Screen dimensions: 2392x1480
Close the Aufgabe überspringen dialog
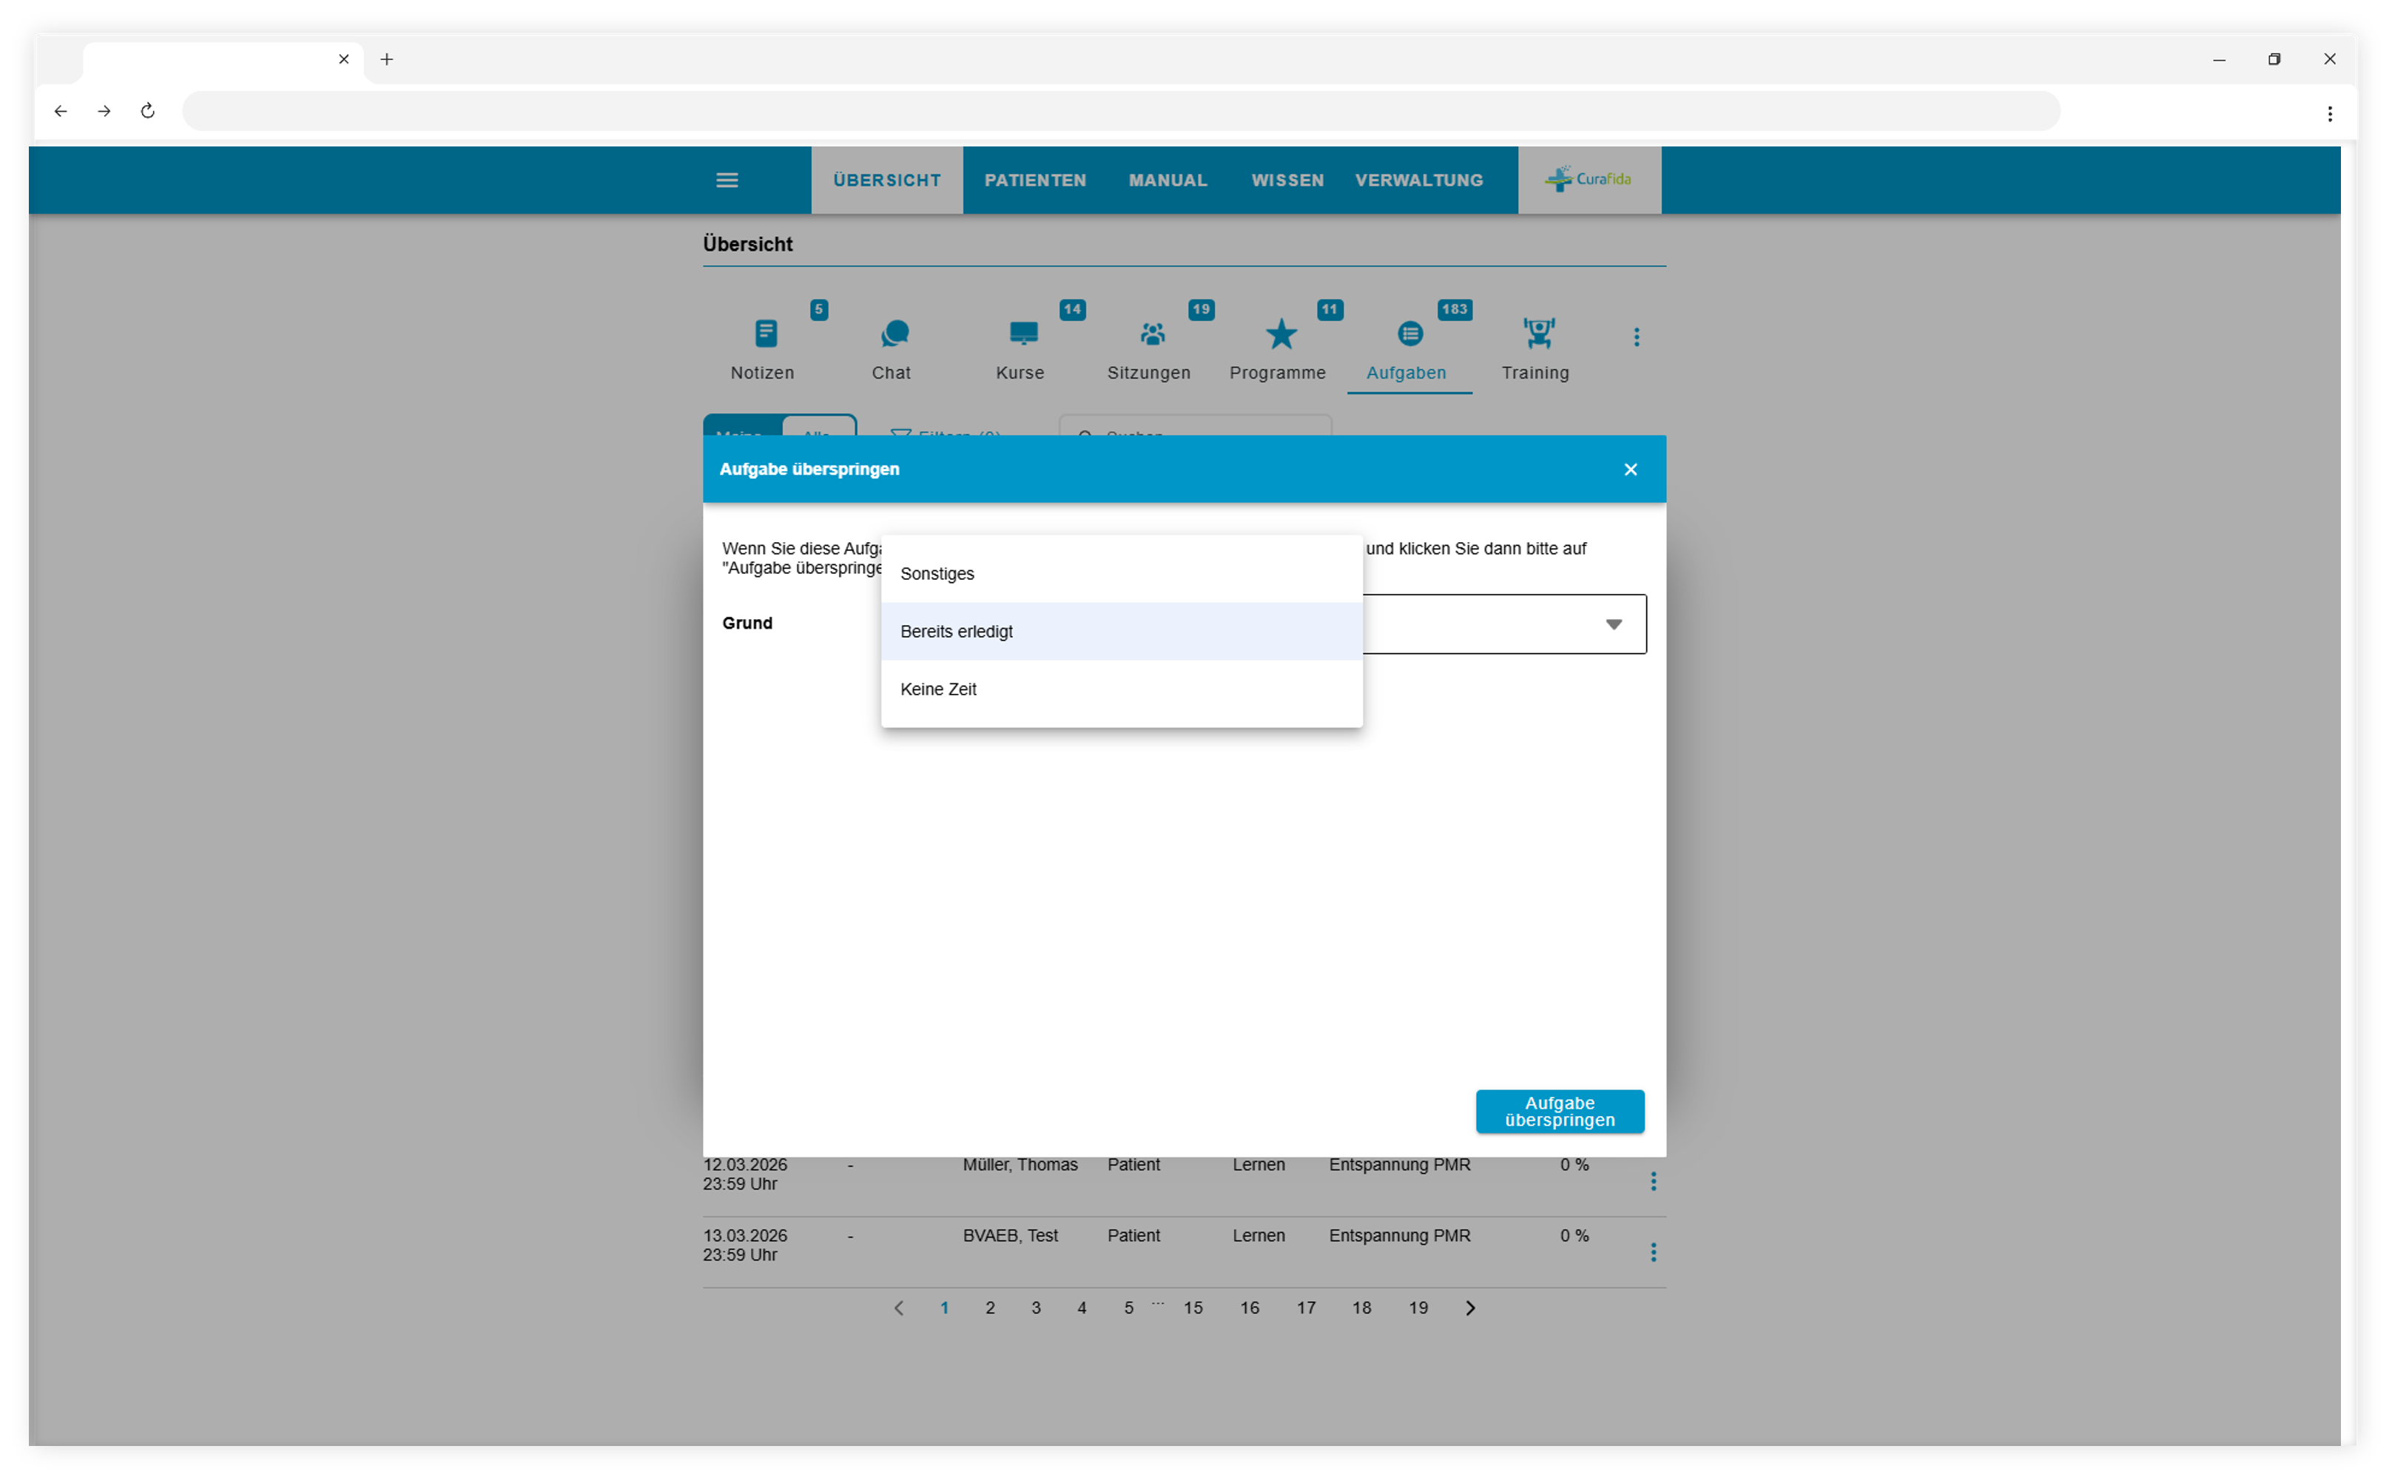click(x=1630, y=470)
